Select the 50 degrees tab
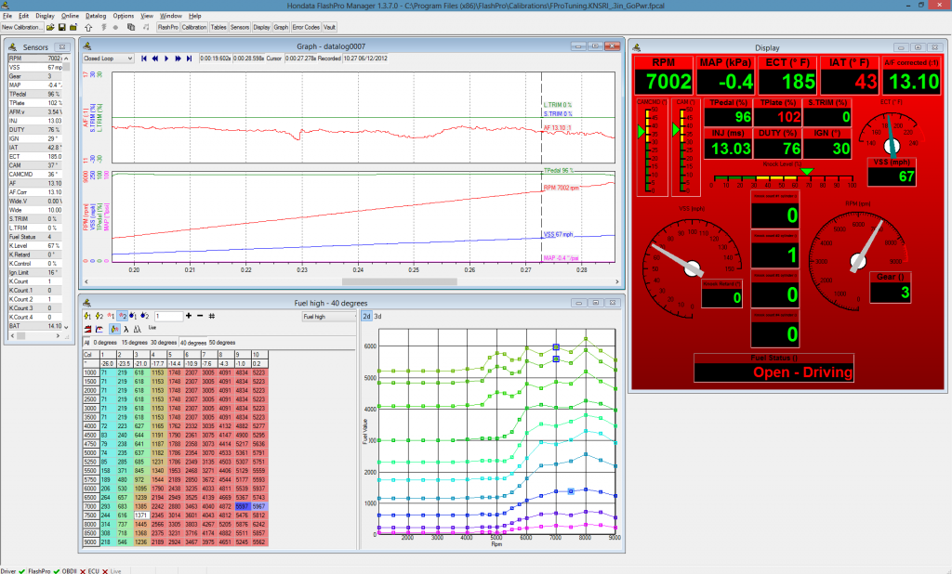The image size is (952, 574). click(222, 343)
